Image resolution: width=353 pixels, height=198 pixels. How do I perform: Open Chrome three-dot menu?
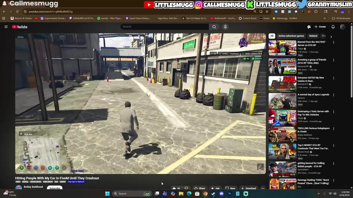coord(349,12)
